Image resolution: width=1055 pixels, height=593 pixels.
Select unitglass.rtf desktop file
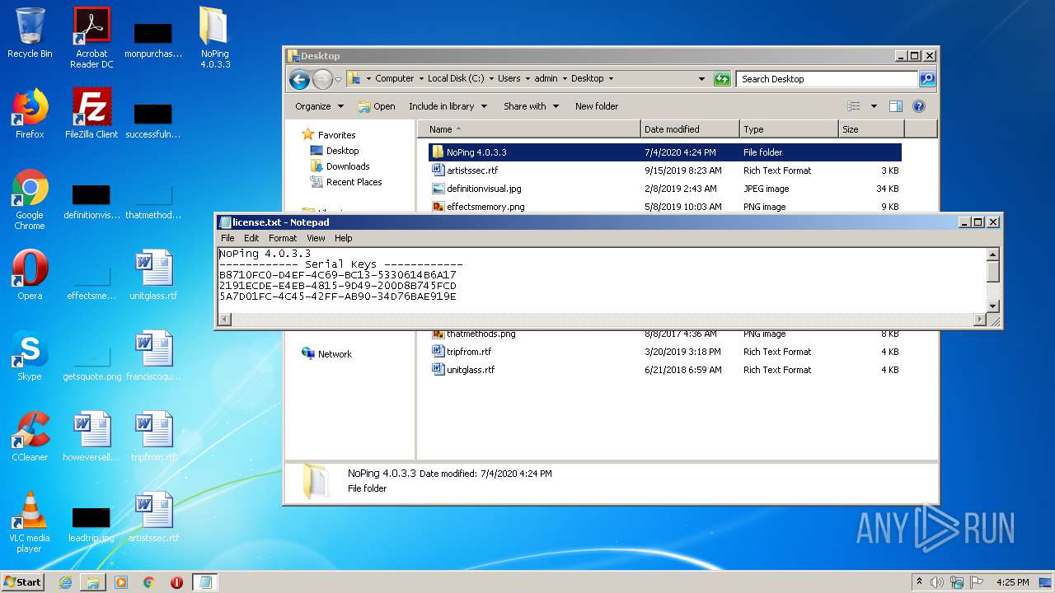tap(153, 275)
